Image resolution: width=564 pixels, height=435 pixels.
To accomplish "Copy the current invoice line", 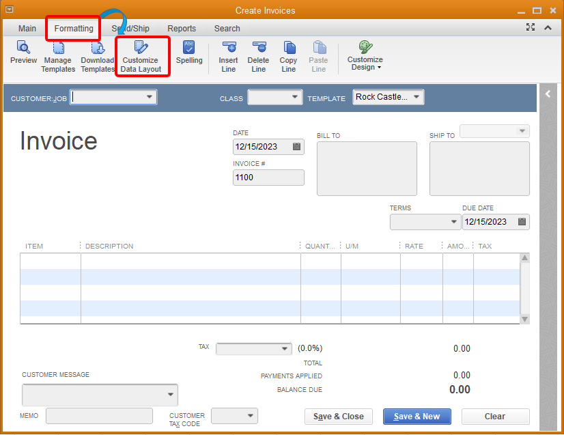I will pyautogui.click(x=288, y=56).
